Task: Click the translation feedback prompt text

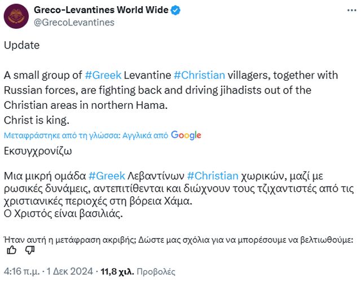Action: pos(178,239)
